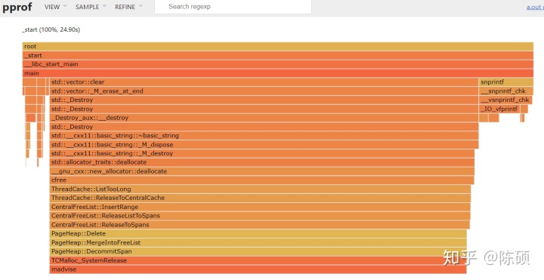544x280 pixels.
Task: Select the _IO_vfprintf frame
Action: (x=499, y=109)
